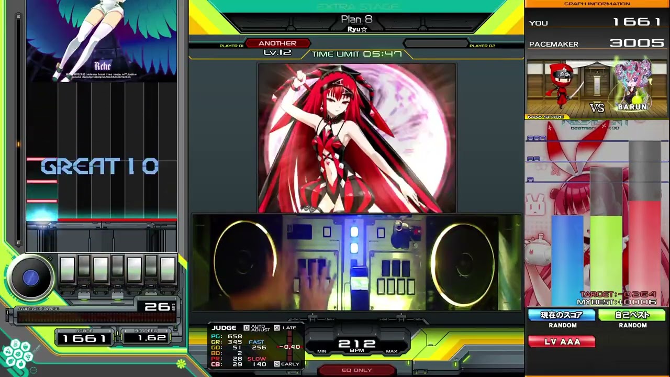Click the GR: 345 judge count
The height and width of the screenshot is (377, 670).
point(227,342)
